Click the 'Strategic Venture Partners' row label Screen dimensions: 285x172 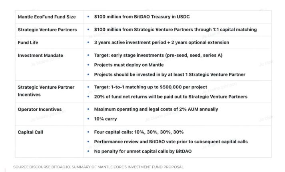(x=47, y=30)
